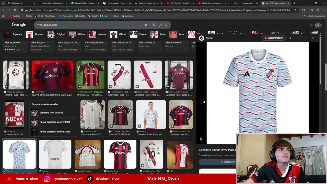Clear the search box text
Image resolution: width=327 pixels, height=184 pixels.
pos(146,25)
